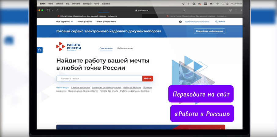Screen dimensions: 277x137
Task: Click the date Чт, 20 июня in menu bar
Action: 237,4
